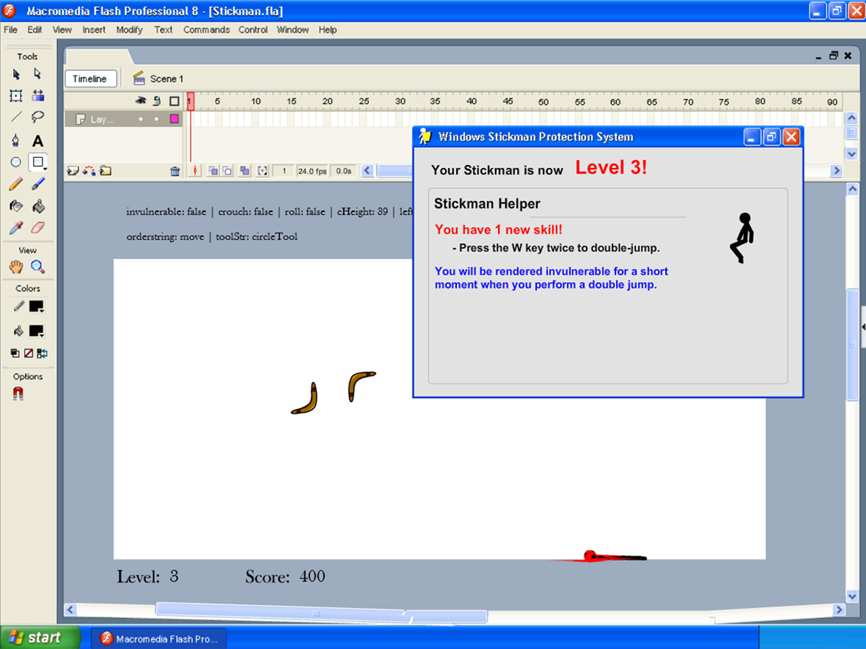Select the Oval tool
Viewport: 866px width, 649px height.
16,162
